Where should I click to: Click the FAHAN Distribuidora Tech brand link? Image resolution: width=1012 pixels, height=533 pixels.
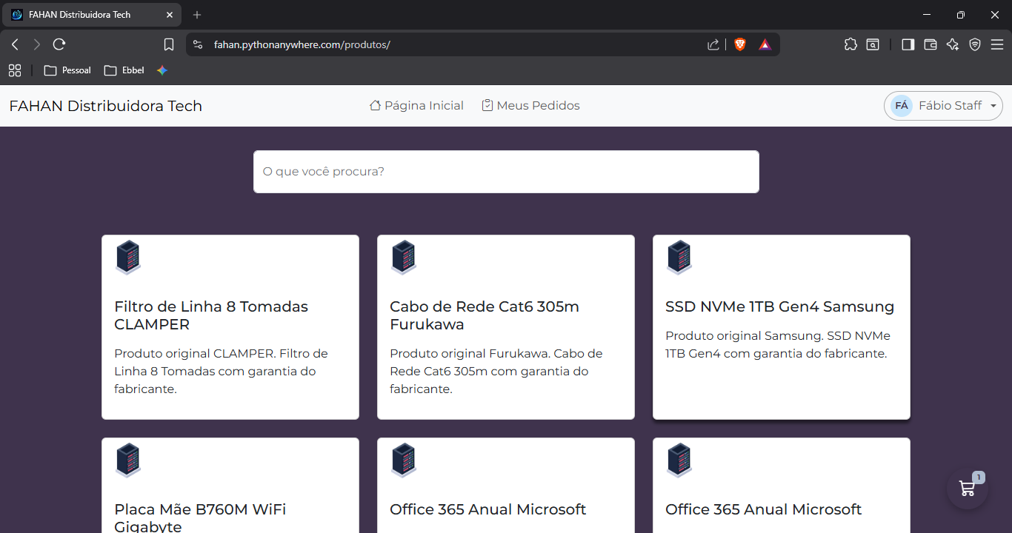click(x=105, y=106)
